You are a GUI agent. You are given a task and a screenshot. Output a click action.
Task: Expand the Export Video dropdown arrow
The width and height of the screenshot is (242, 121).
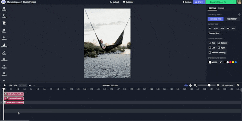234,2
